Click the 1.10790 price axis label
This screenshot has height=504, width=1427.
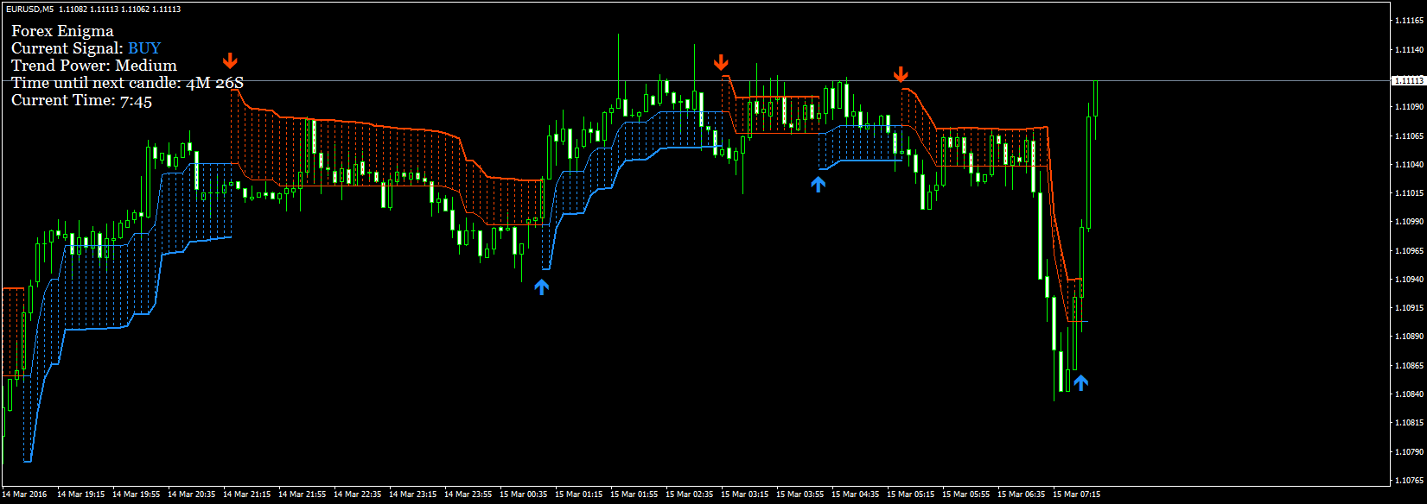pos(1409,452)
